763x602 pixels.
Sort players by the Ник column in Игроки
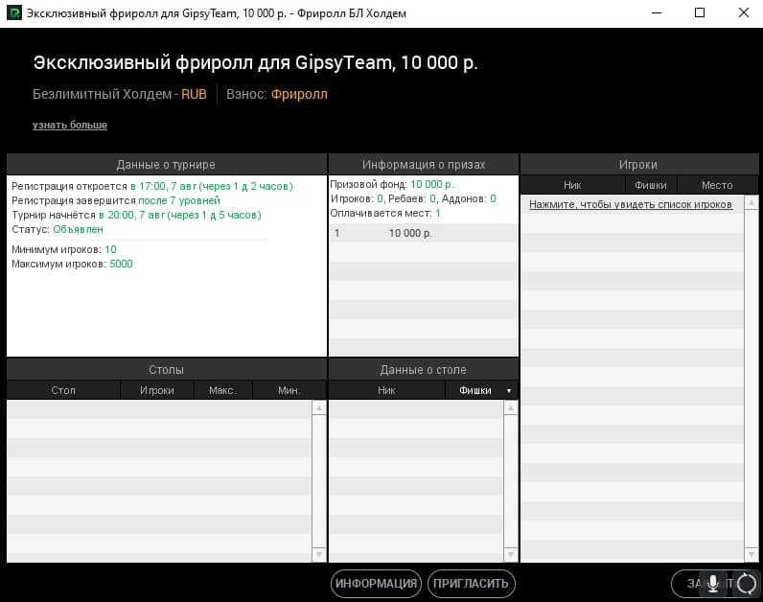tap(572, 185)
